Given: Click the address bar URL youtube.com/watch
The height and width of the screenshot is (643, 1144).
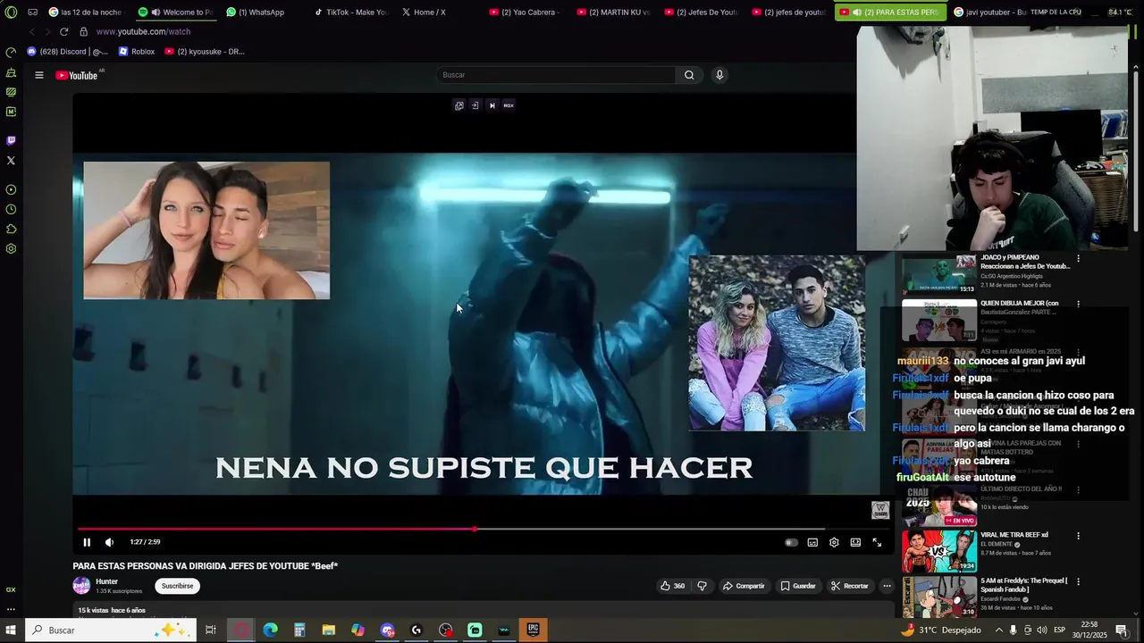Looking at the screenshot, I should tap(143, 31).
